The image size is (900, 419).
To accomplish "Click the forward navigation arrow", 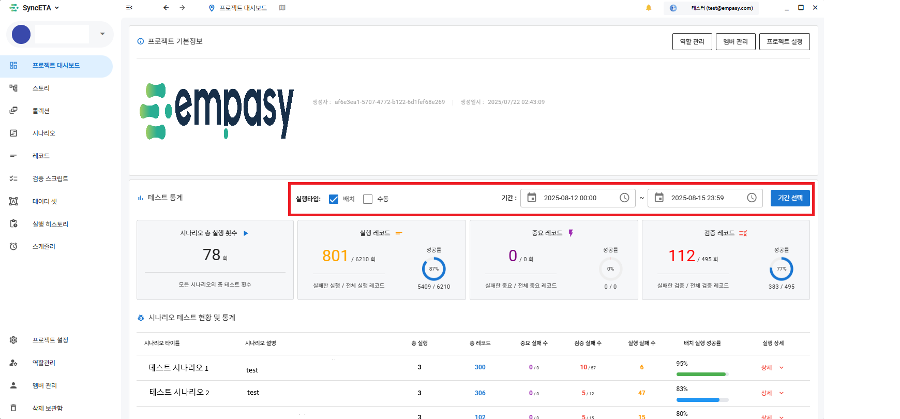I will [183, 8].
